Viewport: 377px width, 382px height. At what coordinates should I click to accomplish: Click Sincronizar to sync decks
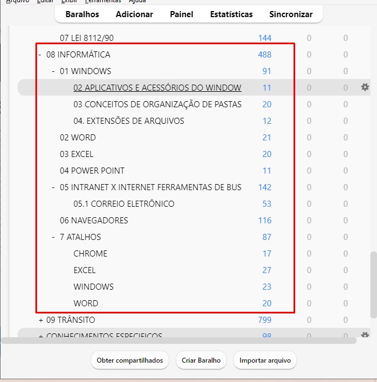coord(291,14)
